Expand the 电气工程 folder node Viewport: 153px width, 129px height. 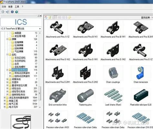pos(5,104)
